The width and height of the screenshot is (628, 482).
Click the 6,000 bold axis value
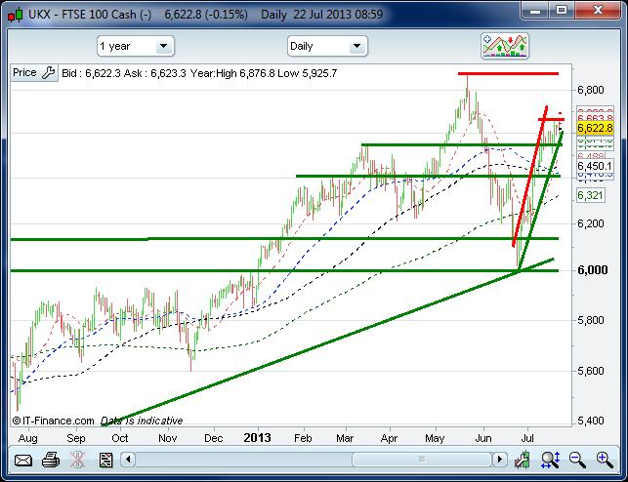pos(593,270)
